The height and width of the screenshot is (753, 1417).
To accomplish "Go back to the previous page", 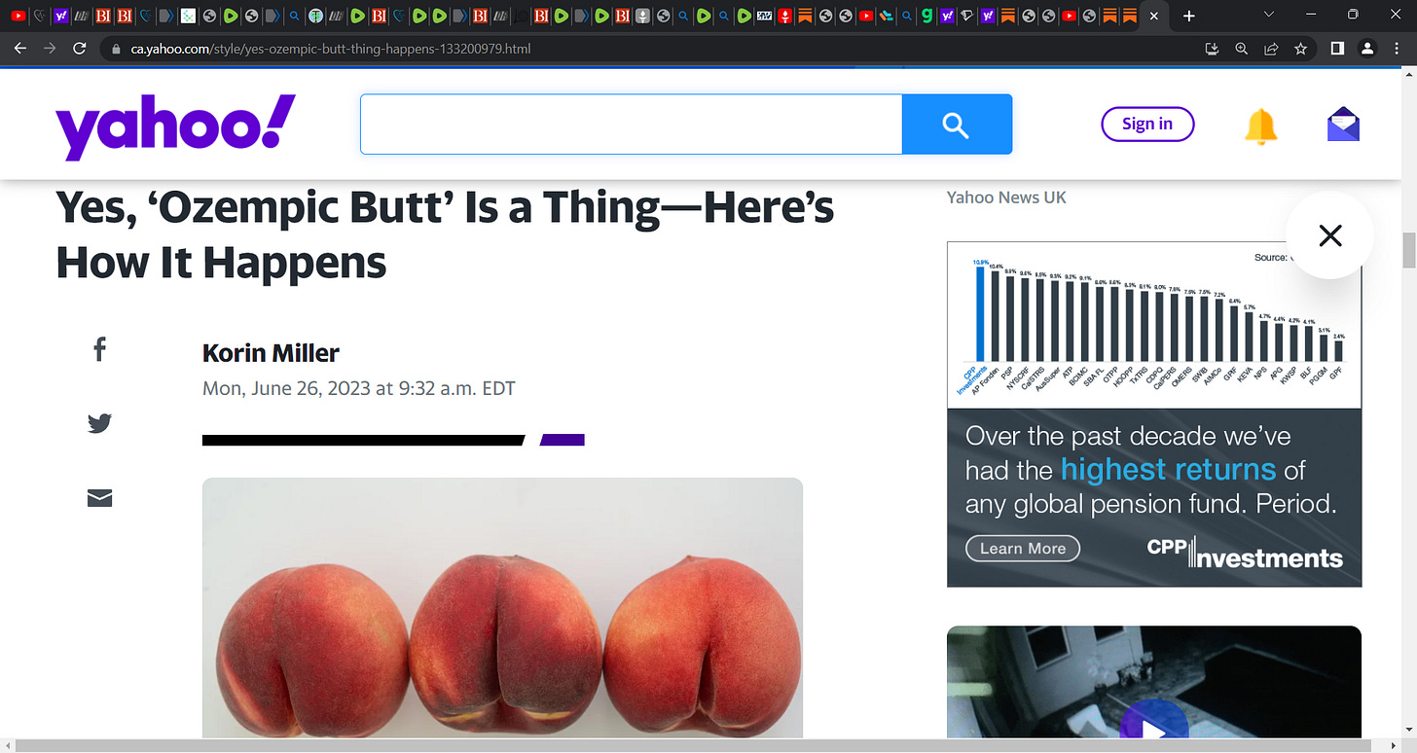I will point(19,48).
